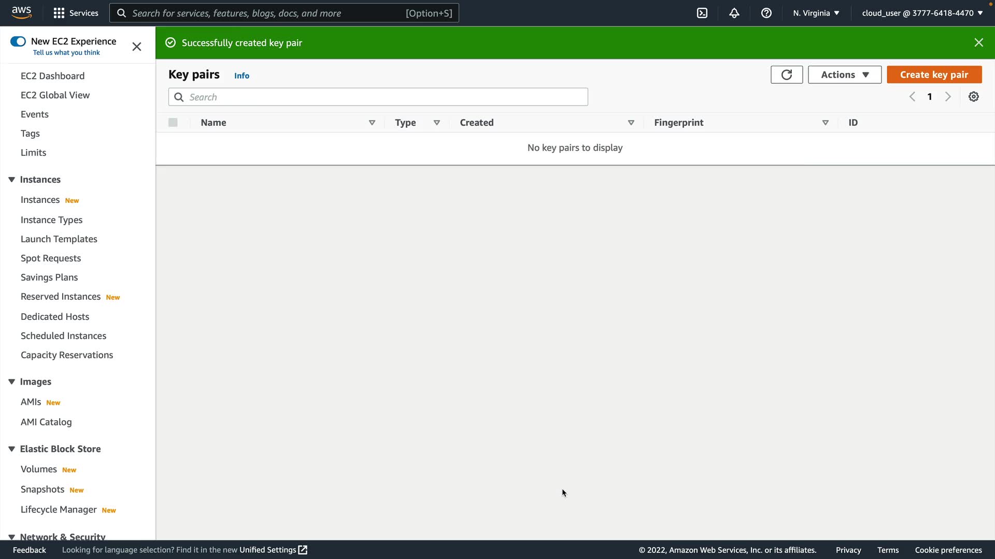Check the select-all key pairs checkbox

coord(173,123)
